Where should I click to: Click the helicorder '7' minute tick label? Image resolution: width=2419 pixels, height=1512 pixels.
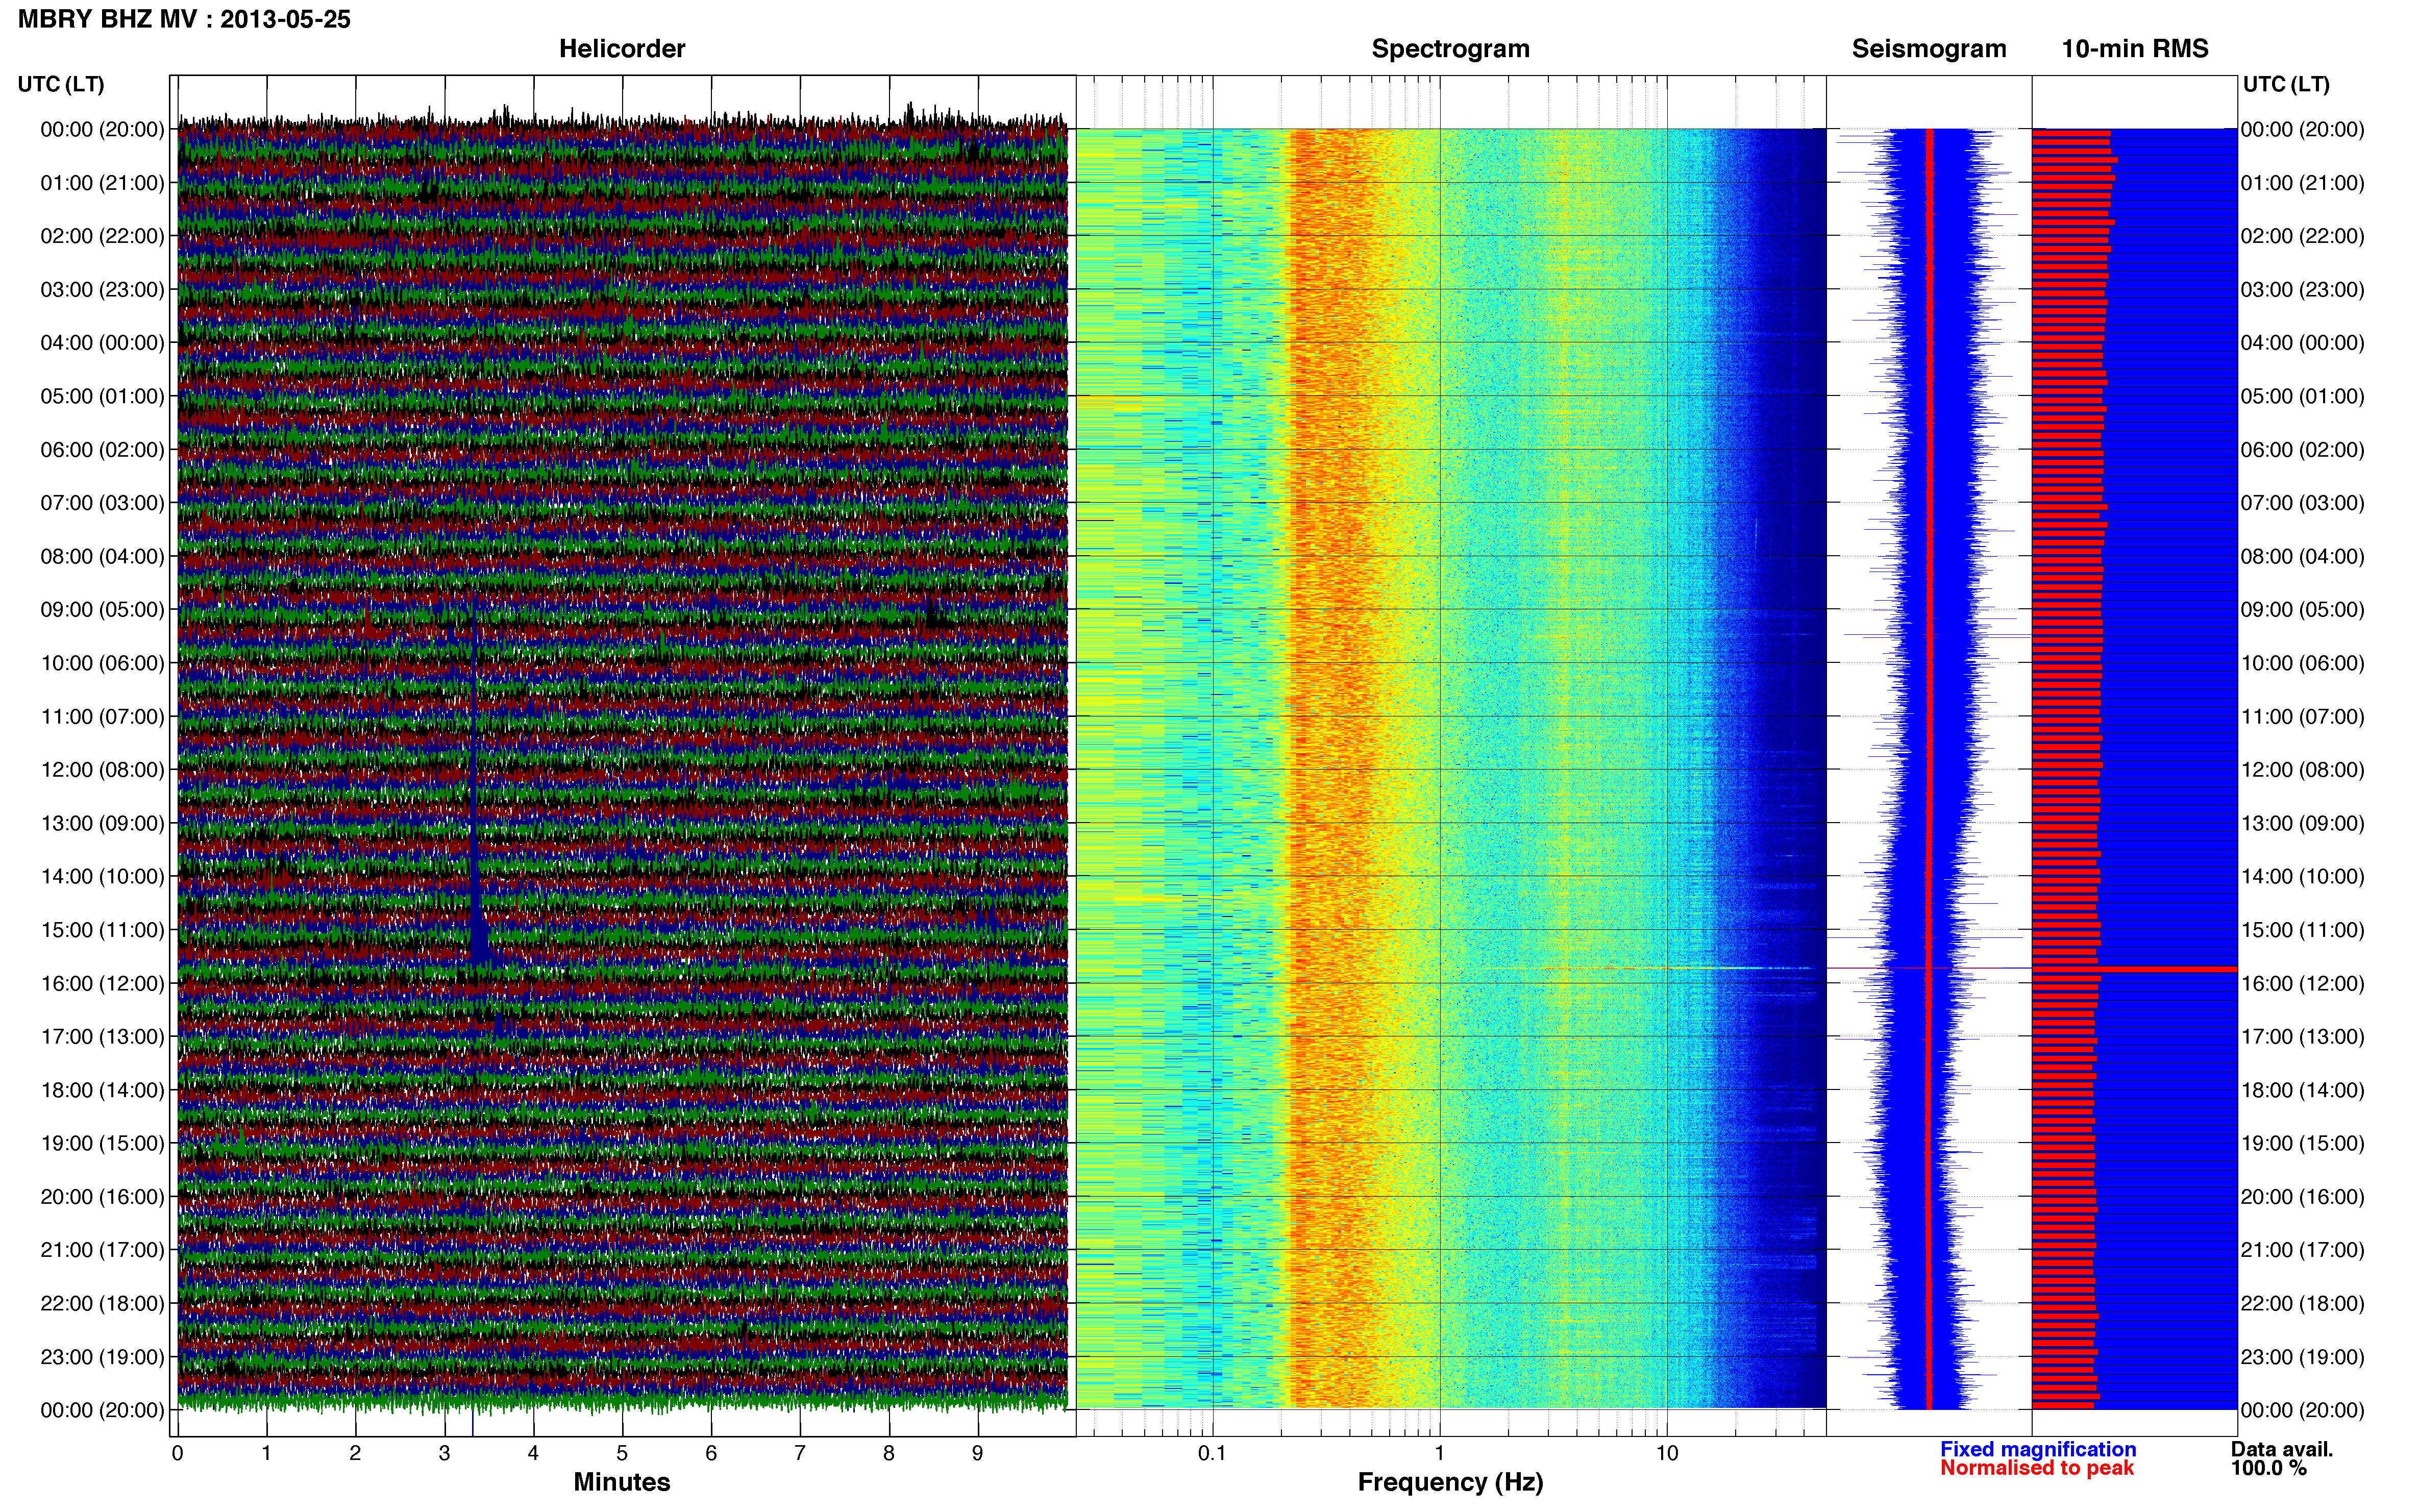click(800, 1453)
